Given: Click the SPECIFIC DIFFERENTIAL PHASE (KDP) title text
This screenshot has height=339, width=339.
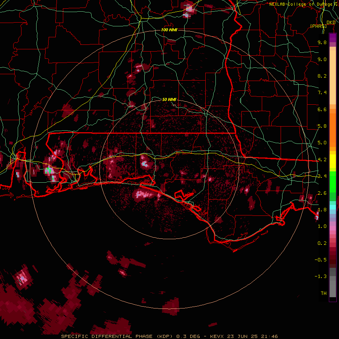Looking at the screenshot, I should pyautogui.click(x=117, y=336).
